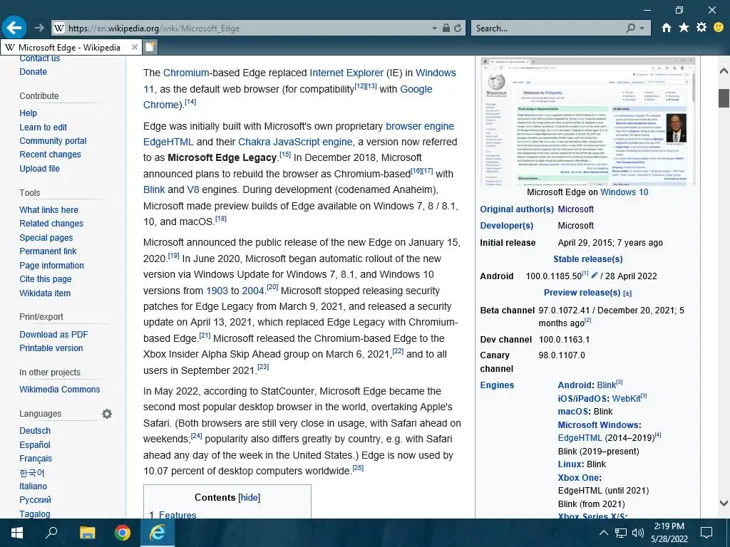Click Download as PDF
Image resolution: width=730 pixels, height=547 pixels.
[53, 335]
